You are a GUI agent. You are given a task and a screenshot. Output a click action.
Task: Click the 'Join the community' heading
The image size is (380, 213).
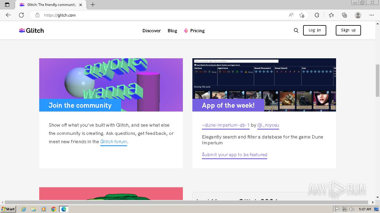click(x=80, y=105)
